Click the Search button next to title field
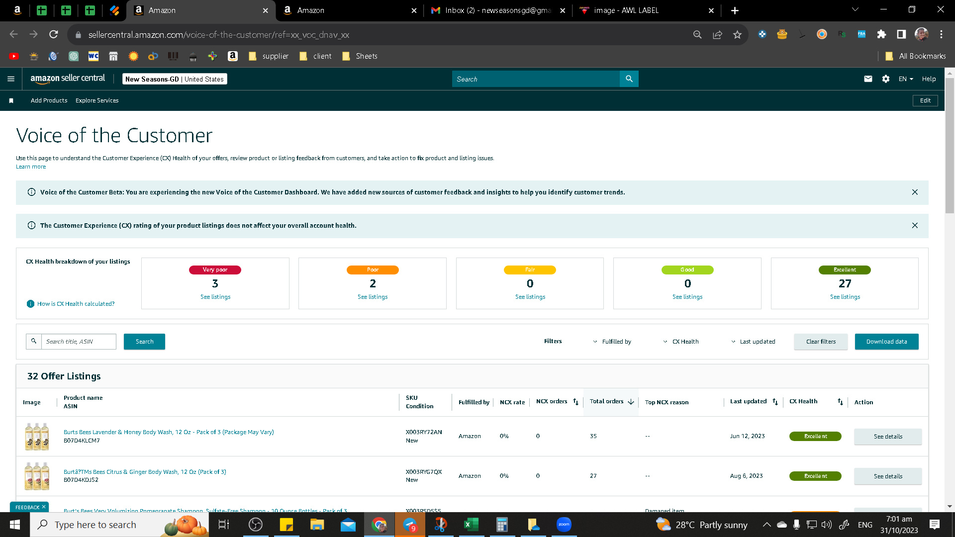The image size is (955, 537). point(144,342)
